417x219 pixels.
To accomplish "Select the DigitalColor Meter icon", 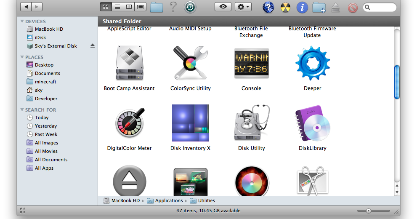I will pyautogui.click(x=130, y=123).
